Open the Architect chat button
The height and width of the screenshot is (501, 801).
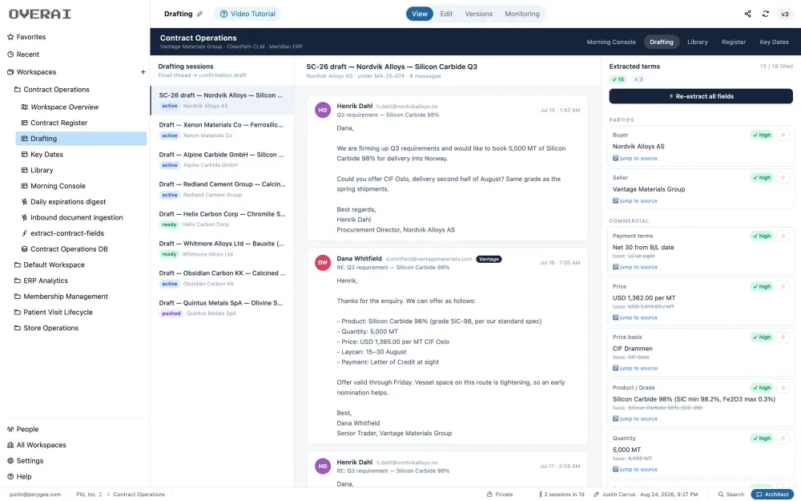772,495
